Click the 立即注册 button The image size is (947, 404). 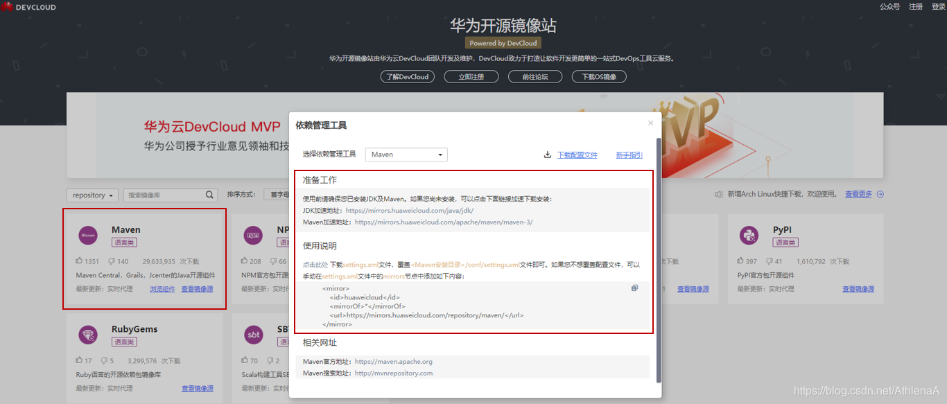click(x=471, y=77)
